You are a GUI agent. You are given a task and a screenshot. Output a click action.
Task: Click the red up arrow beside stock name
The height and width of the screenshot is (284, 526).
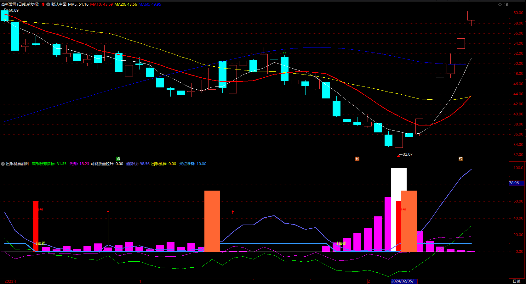tap(43, 4)
